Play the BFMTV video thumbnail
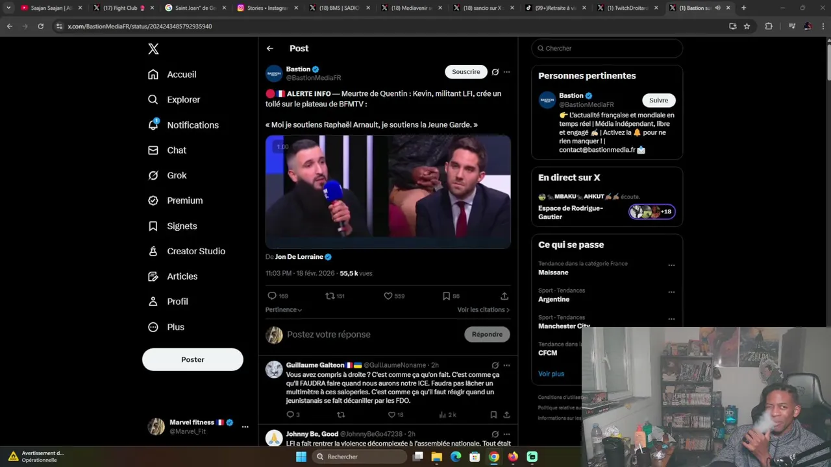This screenshot has height=467, width=831. [388, 192]
